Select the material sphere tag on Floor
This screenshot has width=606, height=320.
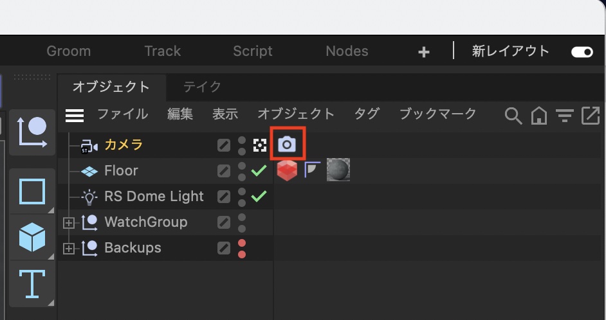coord(338,170)
